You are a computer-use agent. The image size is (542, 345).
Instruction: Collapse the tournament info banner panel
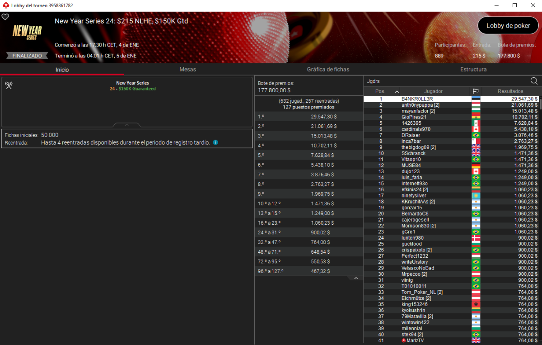126,125
